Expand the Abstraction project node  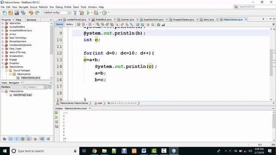click(3, 23)
